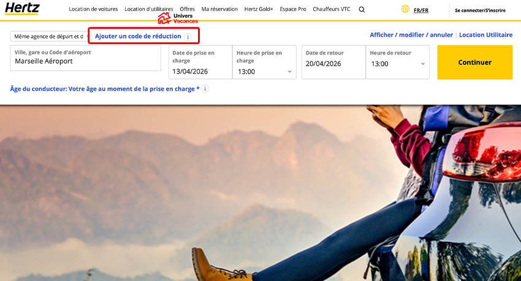
Task: Click the globe language icon
Action: click(405, 9)
